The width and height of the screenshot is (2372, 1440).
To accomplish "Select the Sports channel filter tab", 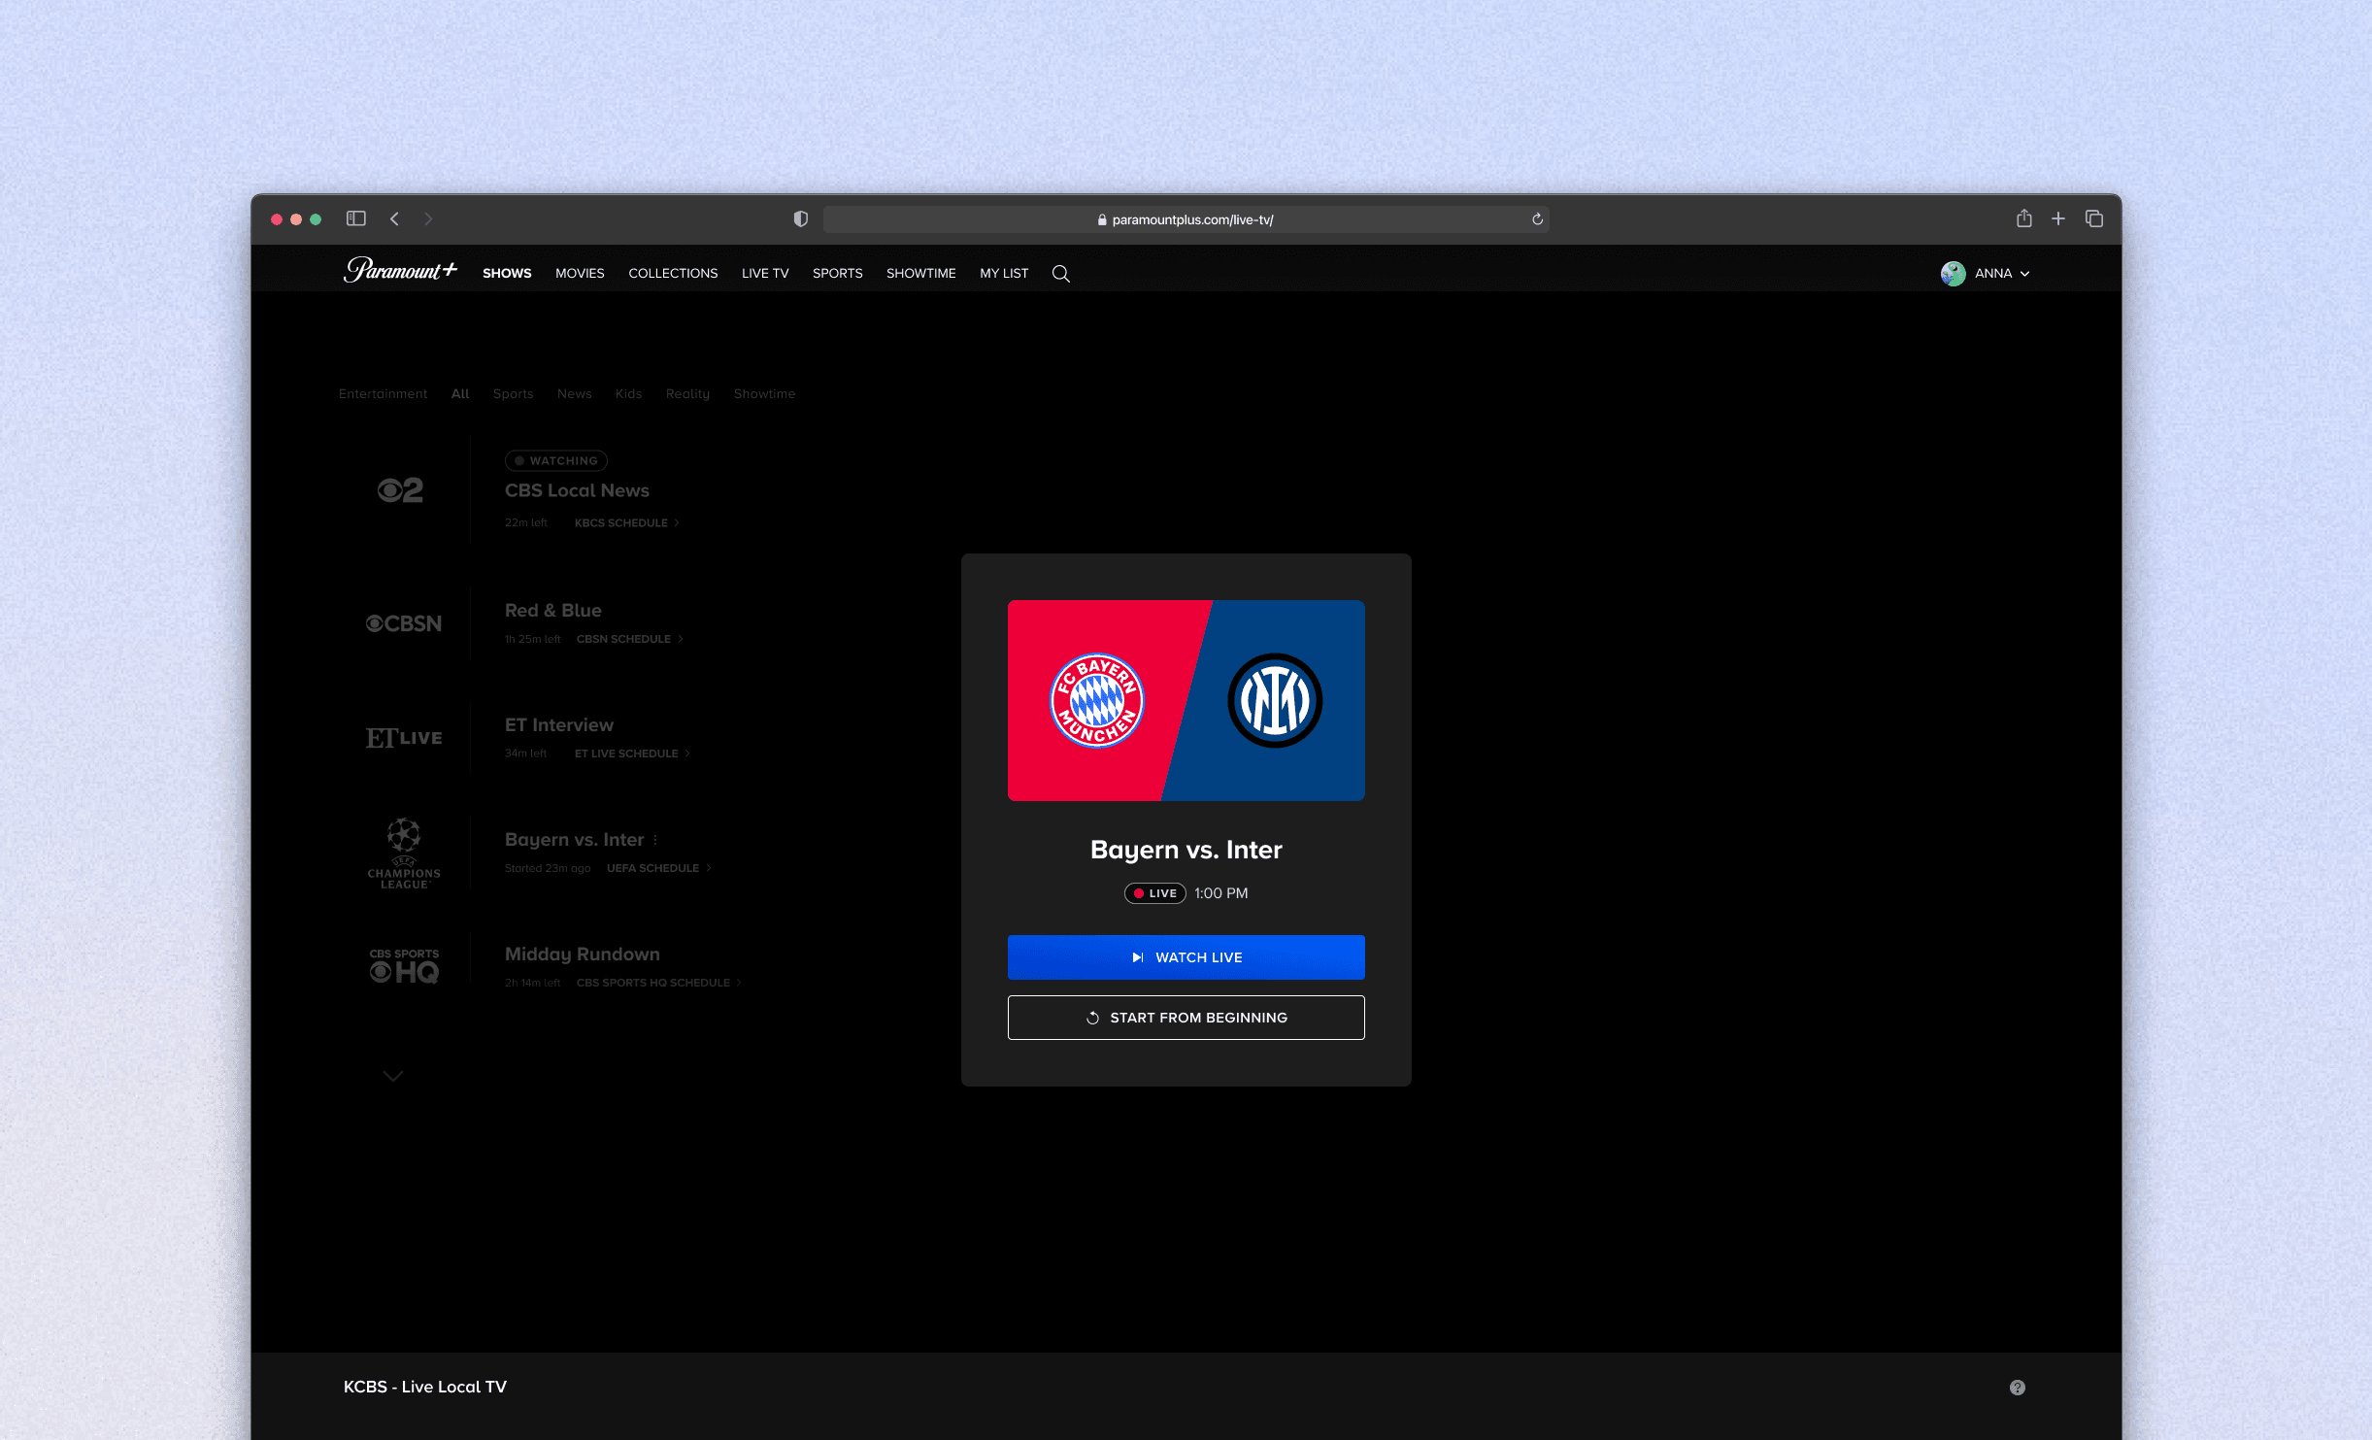I will click(x=513, y=393).
